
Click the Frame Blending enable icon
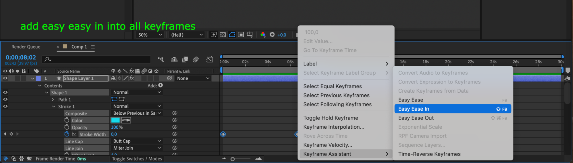[x=185, y=59]
